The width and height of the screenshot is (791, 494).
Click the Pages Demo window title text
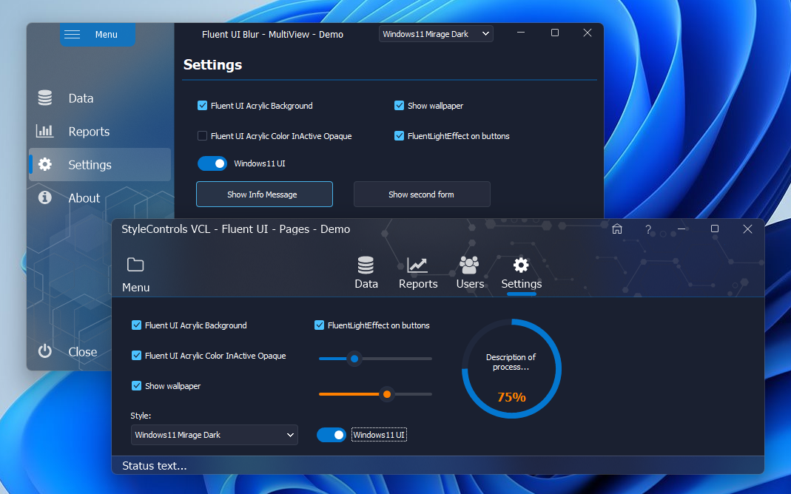point(235,229)
